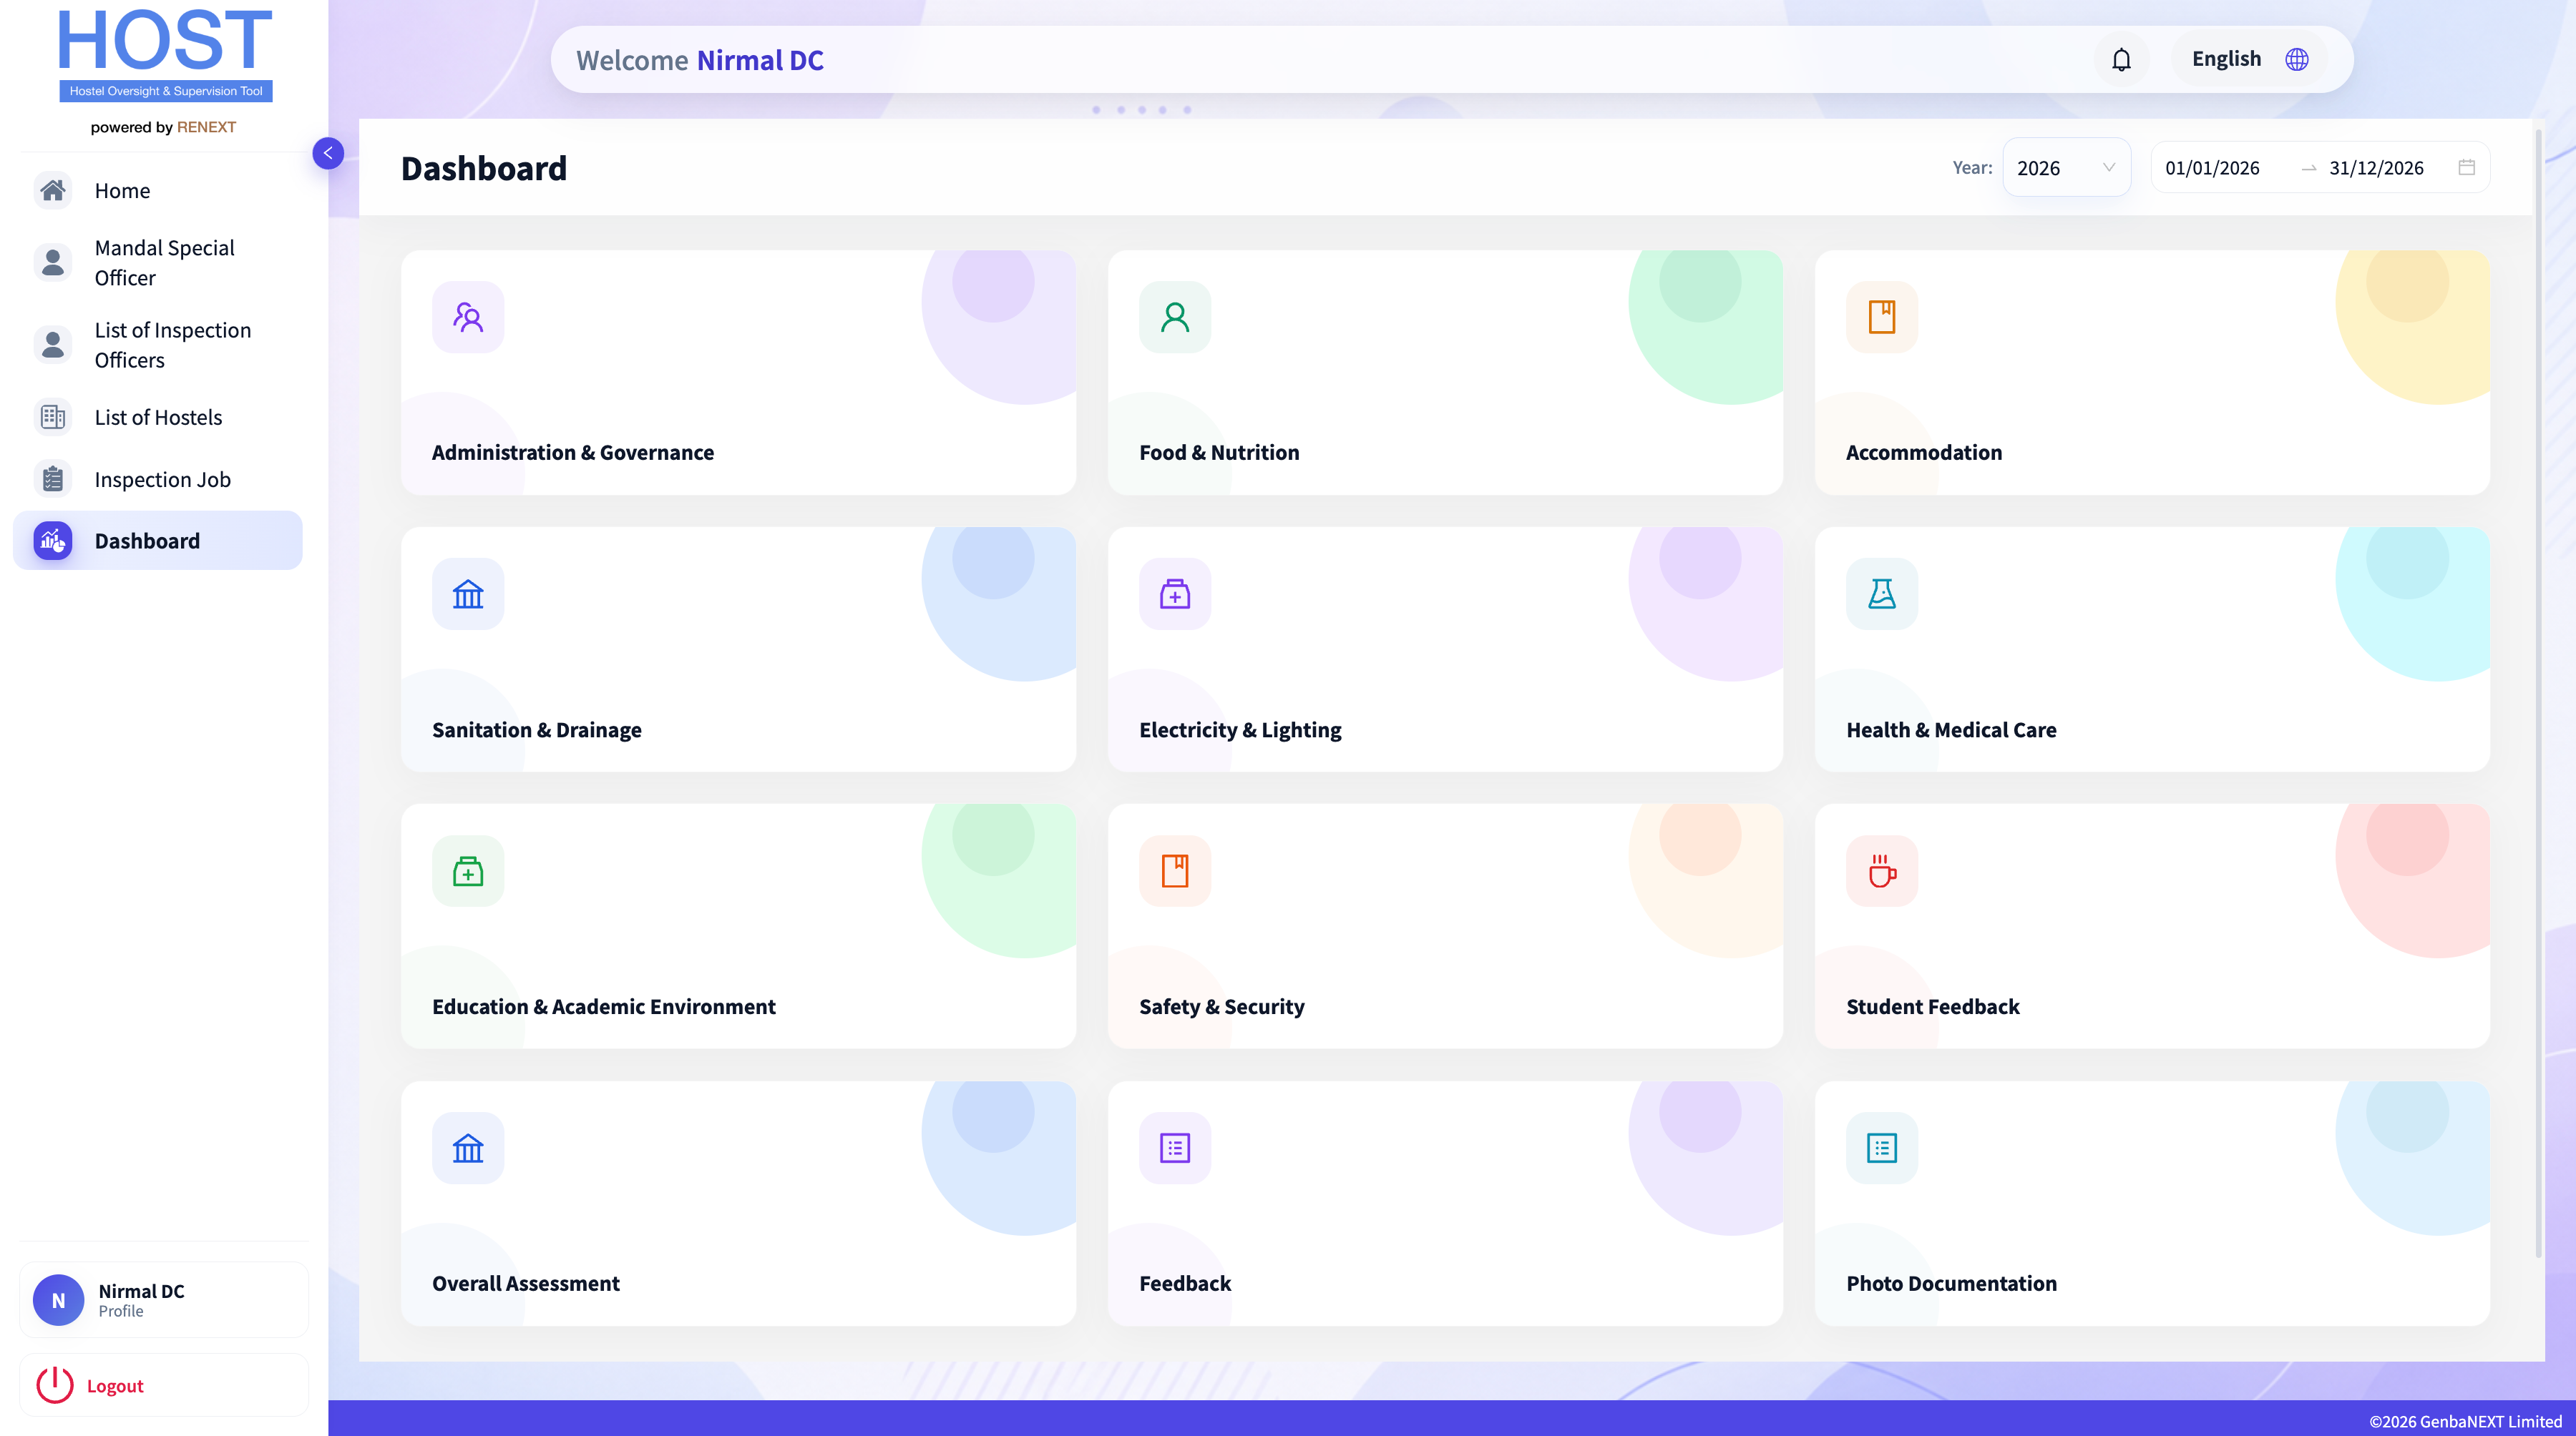Click the calendar icon in date range
The height and width of the screenshot is (1436, 2576).
point(2467,167)
